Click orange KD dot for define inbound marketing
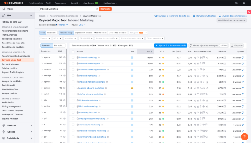This screenshot has width=251, height=143. (163, 94)
